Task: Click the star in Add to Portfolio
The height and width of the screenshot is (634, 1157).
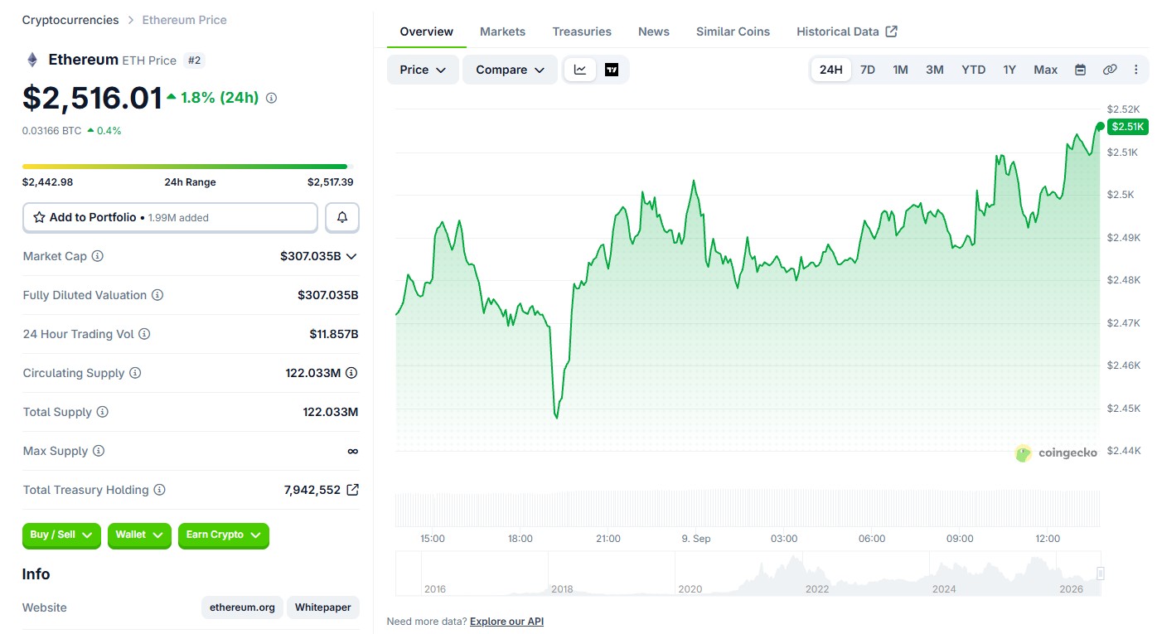Action: pyautogui.click(x=39, y=217)
